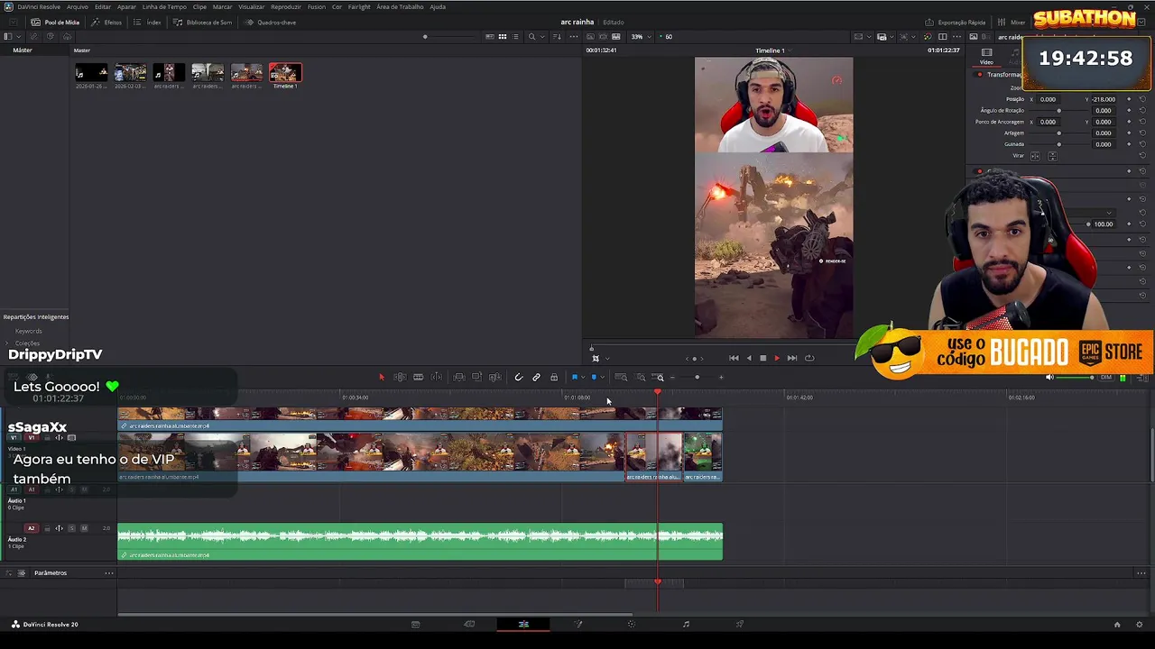Jump to first frame
Image resolution: width=1155 pixels, height=649 pixels.
pos(734,358)
